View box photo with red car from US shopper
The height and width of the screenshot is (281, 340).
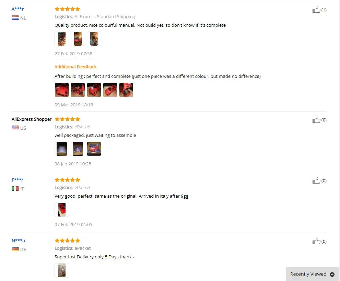coord(94,149)
